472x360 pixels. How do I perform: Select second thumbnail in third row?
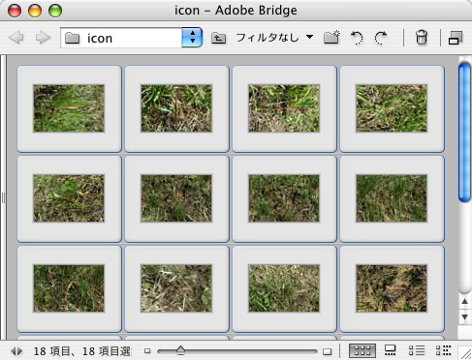click(176, 288)
